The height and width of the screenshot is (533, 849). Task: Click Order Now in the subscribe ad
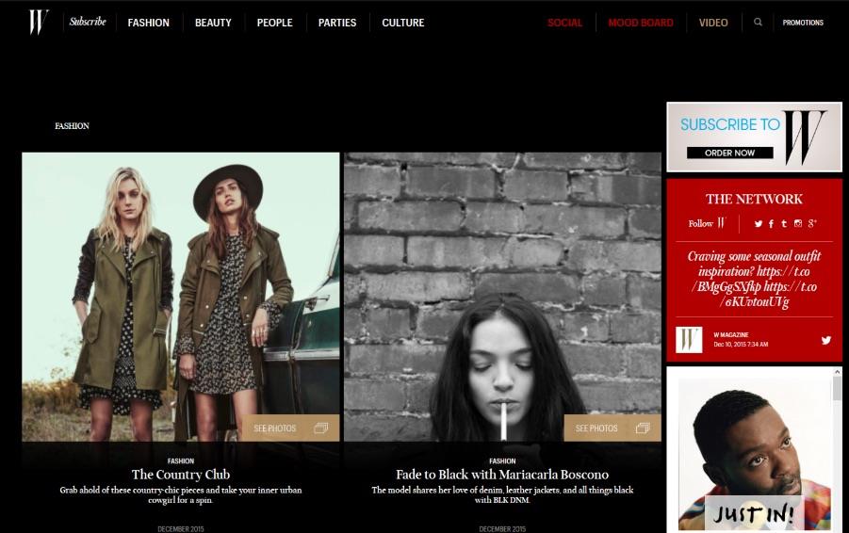[729, 153]
